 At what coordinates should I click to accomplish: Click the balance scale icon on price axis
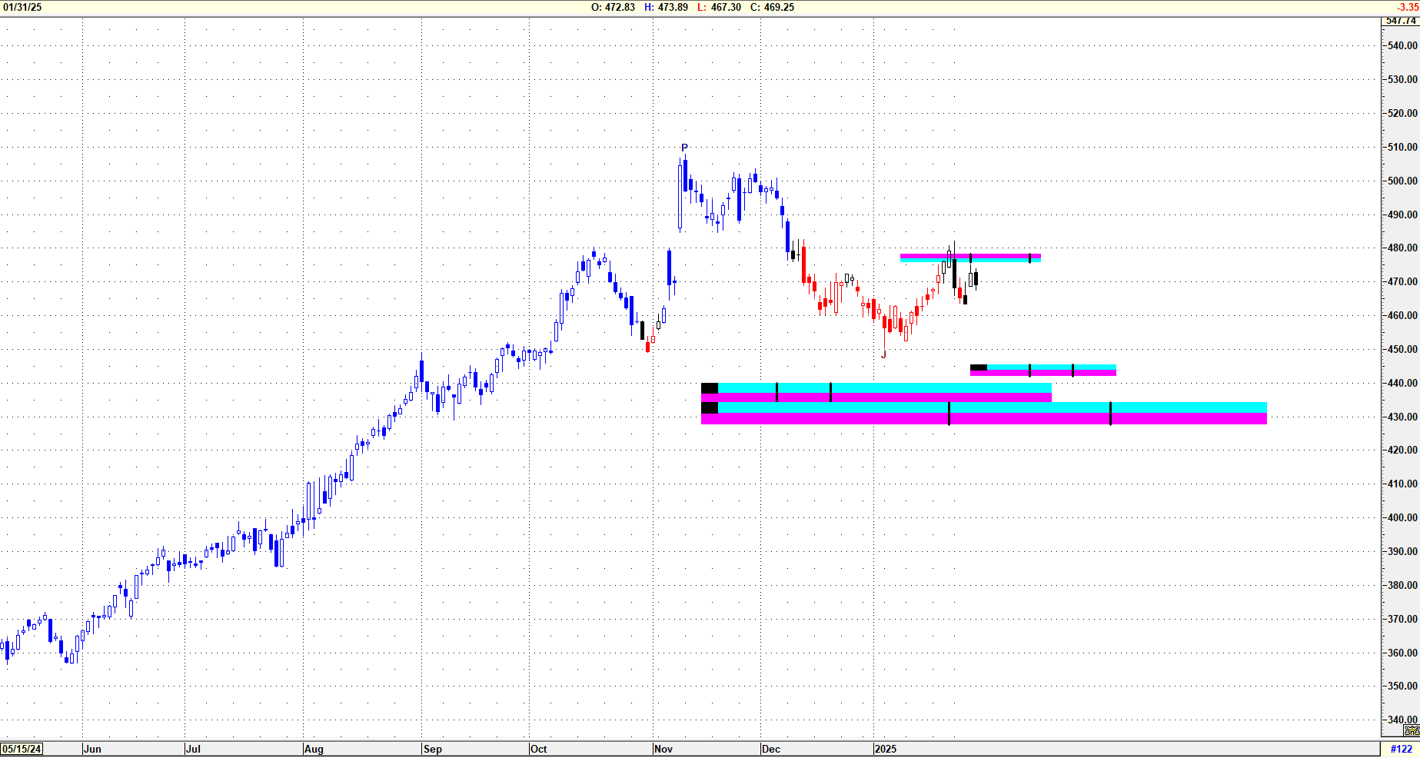click(x=1412, y=730)
